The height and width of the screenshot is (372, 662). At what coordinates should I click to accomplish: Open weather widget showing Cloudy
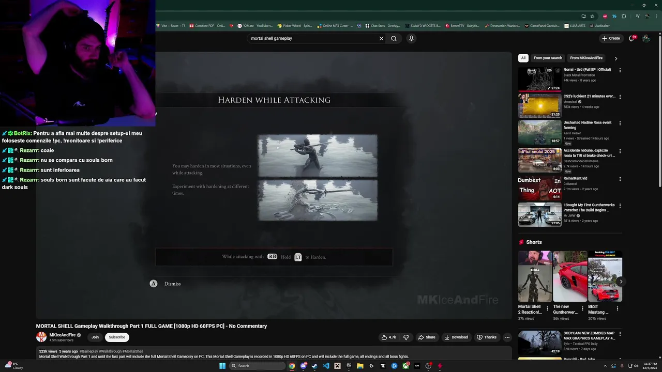point(14,366)
